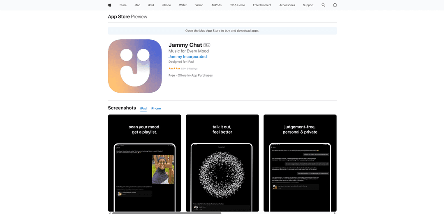444x214 pixels.
Task: Open the iPhone nav item
Action: pyautogui.click(x=166, y=5)
